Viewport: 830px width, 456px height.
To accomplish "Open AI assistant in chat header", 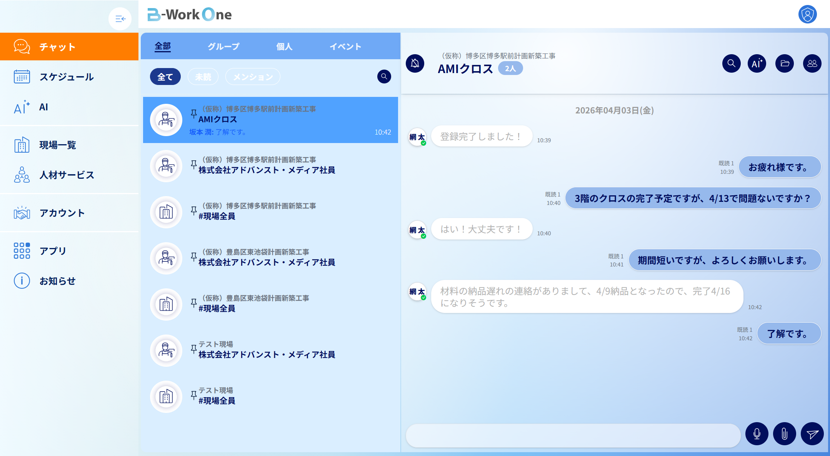I will click(x=757, y=63).
